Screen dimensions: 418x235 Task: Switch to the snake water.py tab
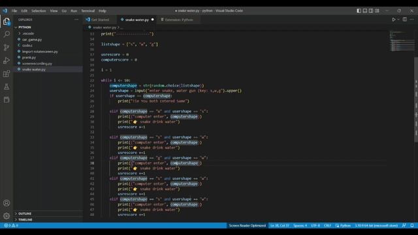click(x=137, y=20)
